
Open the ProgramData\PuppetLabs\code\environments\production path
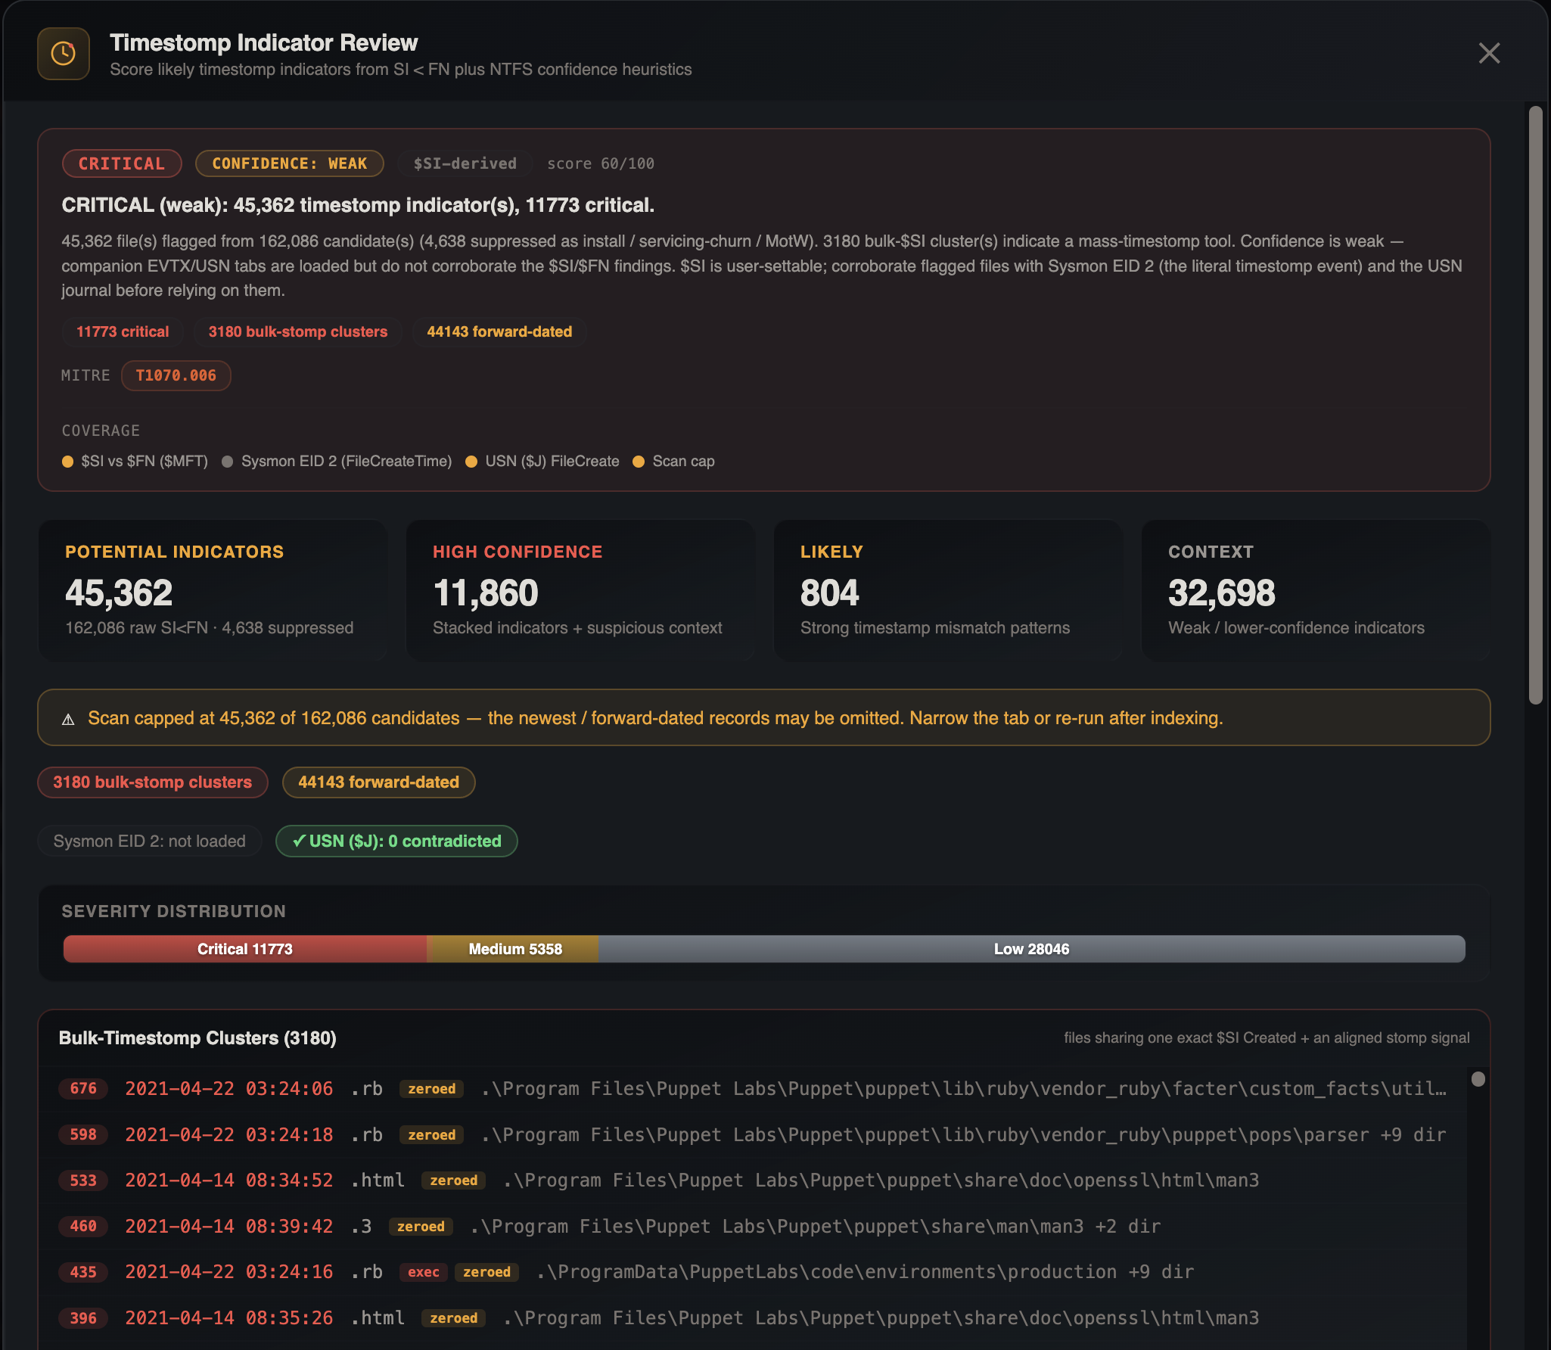(865, 1272)
